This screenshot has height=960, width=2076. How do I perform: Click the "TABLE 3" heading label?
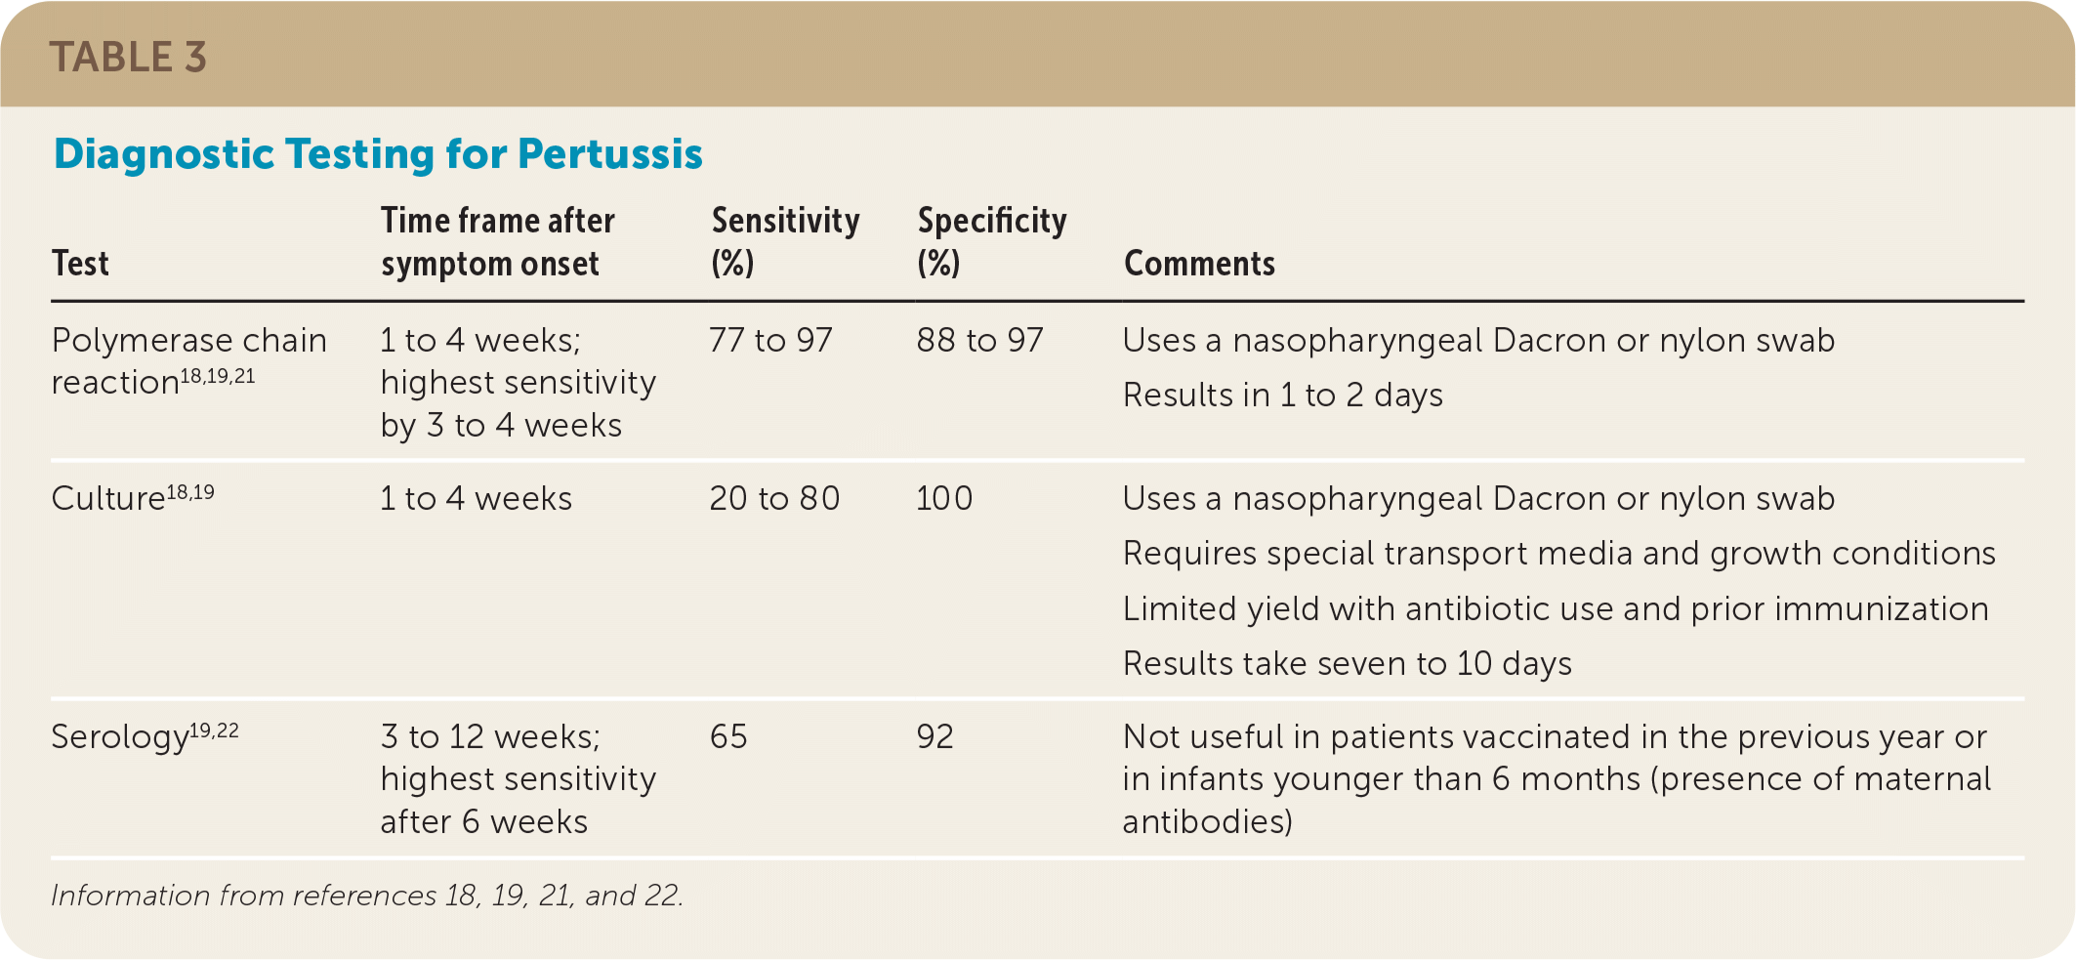pos(128,58)
